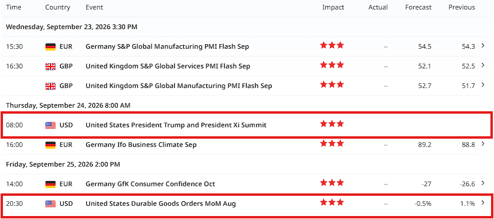Image resolution: width=494 pixels, height=219 pixels.
Task: Click impact stars for Durable Goods Orders
Action: coord(332,202)
